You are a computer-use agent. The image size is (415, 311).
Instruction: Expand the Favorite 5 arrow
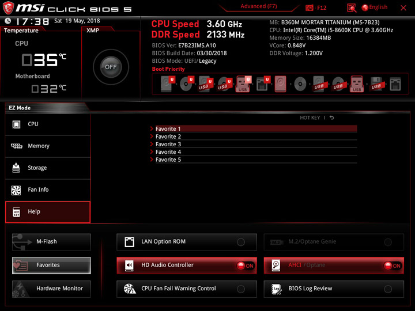coord(152,160)
